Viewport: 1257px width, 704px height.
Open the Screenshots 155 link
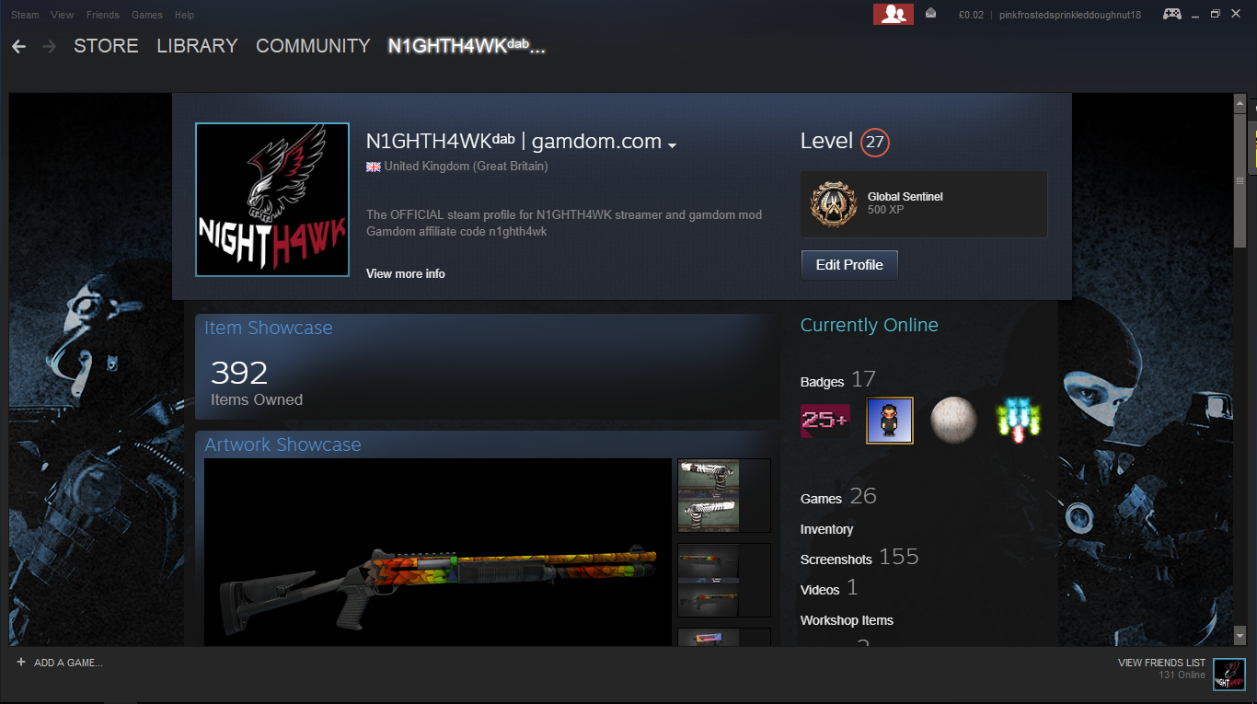[x=859, y=557]
